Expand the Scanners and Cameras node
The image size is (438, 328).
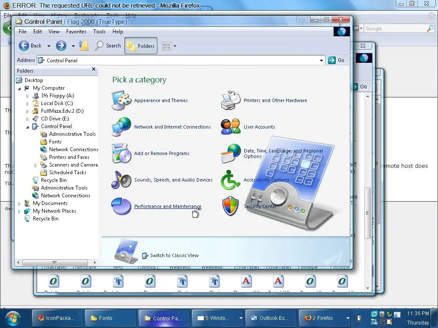pos(36,165)
